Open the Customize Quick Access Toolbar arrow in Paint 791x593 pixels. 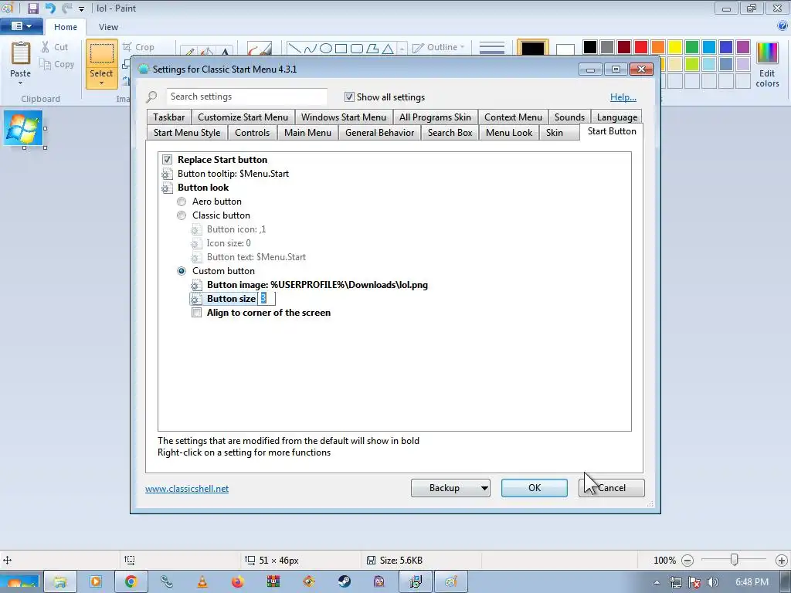tap(81, 8)
